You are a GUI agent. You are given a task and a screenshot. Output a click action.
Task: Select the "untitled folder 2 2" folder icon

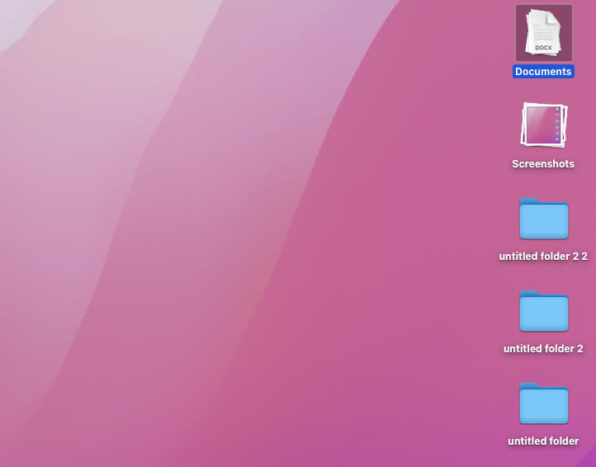point(543,219)
